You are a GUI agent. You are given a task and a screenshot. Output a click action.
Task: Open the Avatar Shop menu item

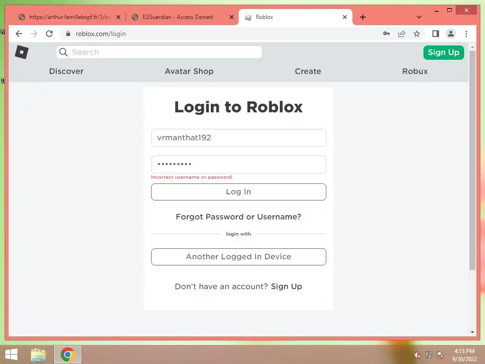189,71
